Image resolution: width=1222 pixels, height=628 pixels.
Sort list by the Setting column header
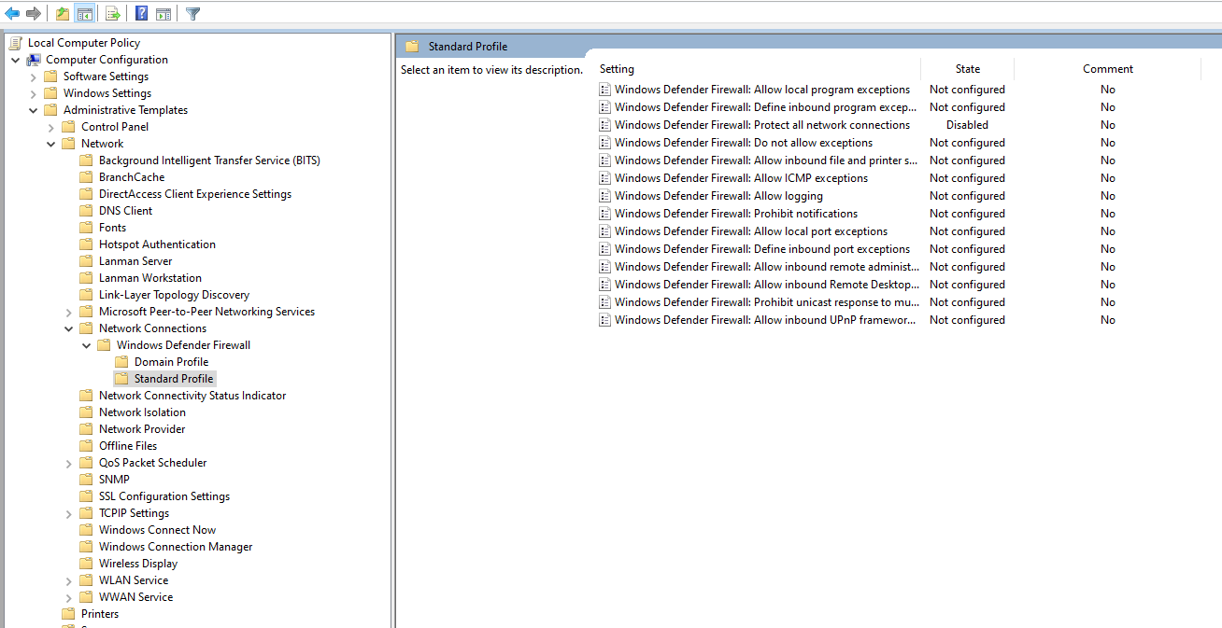coord(617,69)
